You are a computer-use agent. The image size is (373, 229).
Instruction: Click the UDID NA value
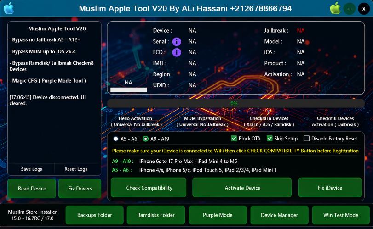[x=192, y=85]
